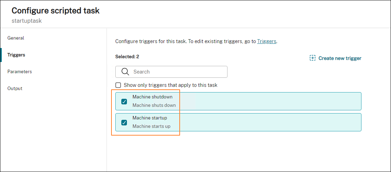Click the Machine shutdown trigger title
Image resolution: width=391 pixels, height=172 pixels.
click(x=152, y=97)
